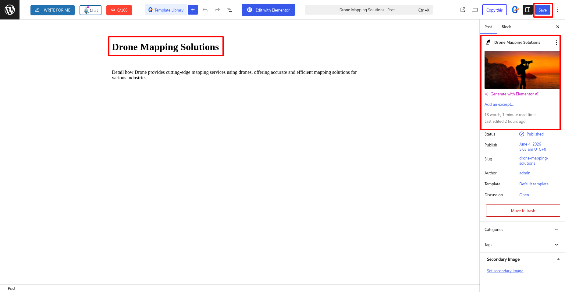Click the sunset featured image thumbnail

522,70
